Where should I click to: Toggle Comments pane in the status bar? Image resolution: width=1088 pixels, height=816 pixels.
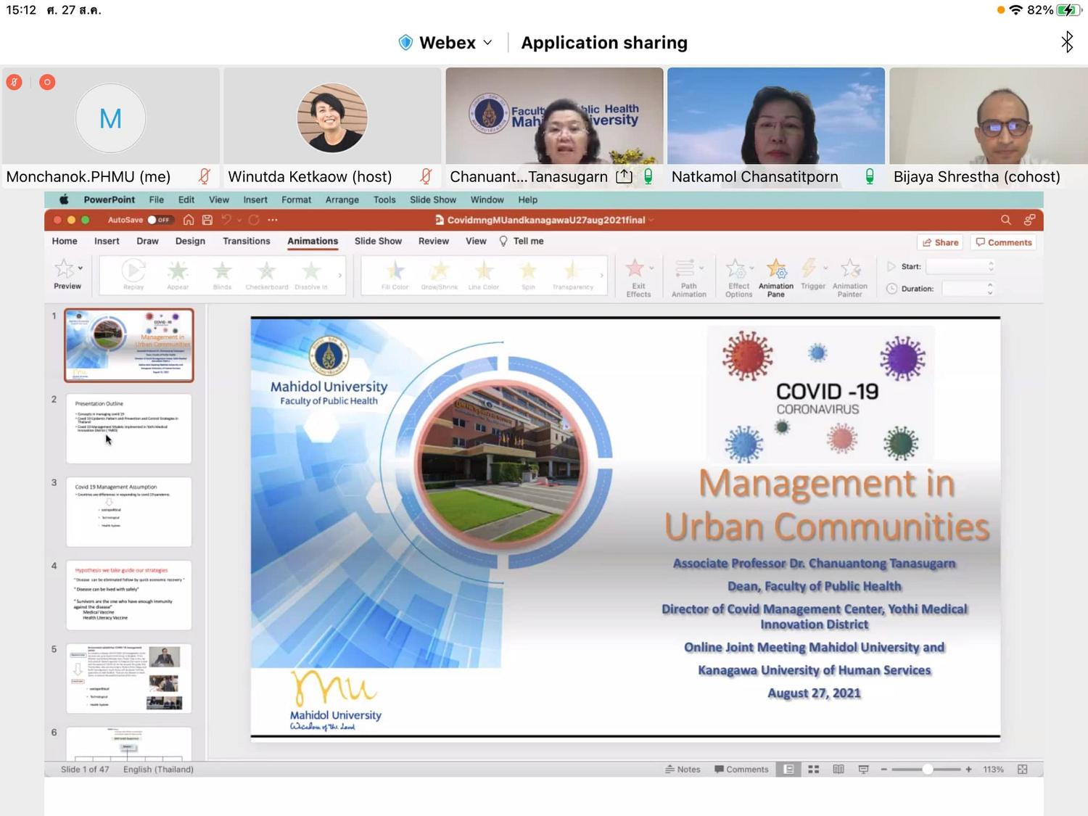(741, 769)
